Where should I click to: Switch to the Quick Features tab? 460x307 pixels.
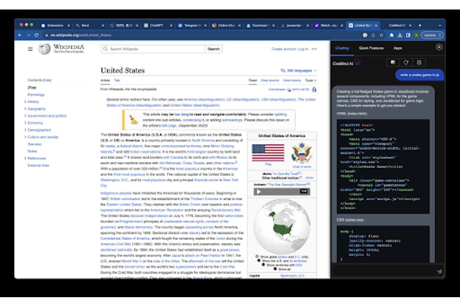point(371,48)
